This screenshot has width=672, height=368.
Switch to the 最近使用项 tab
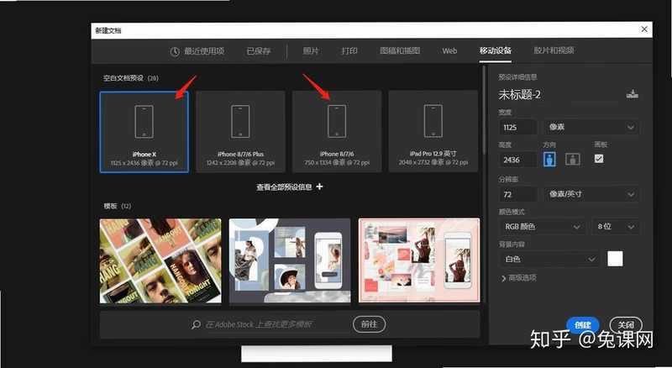click(x=204, y=51)
